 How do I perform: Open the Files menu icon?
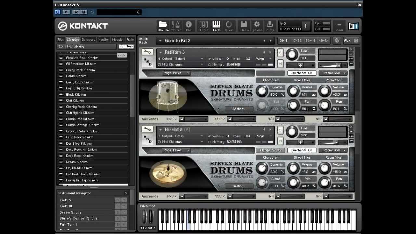243,26
